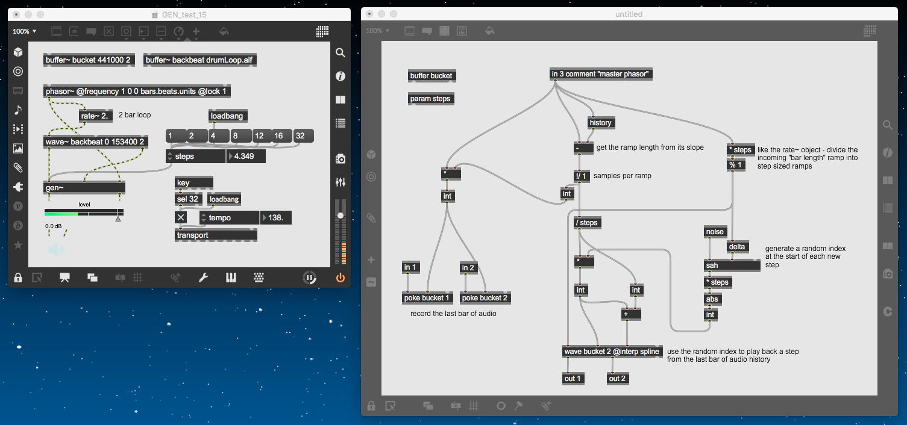Toggle the ezdac speaker icon

pyautogui.click(x=56, y=249)
